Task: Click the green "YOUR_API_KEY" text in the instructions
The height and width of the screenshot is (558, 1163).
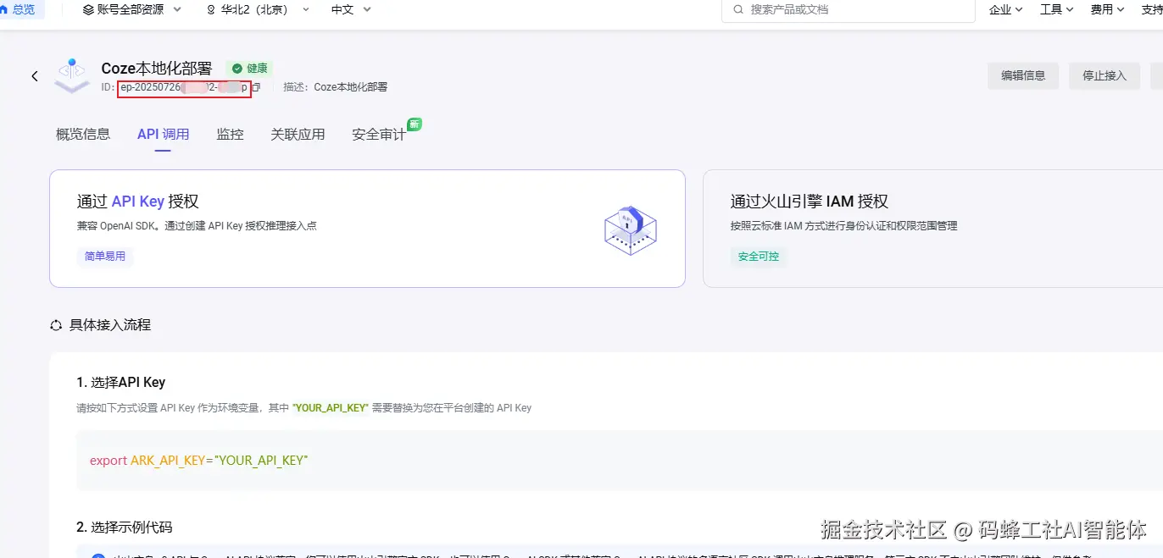Action: [x=331, y=407]
